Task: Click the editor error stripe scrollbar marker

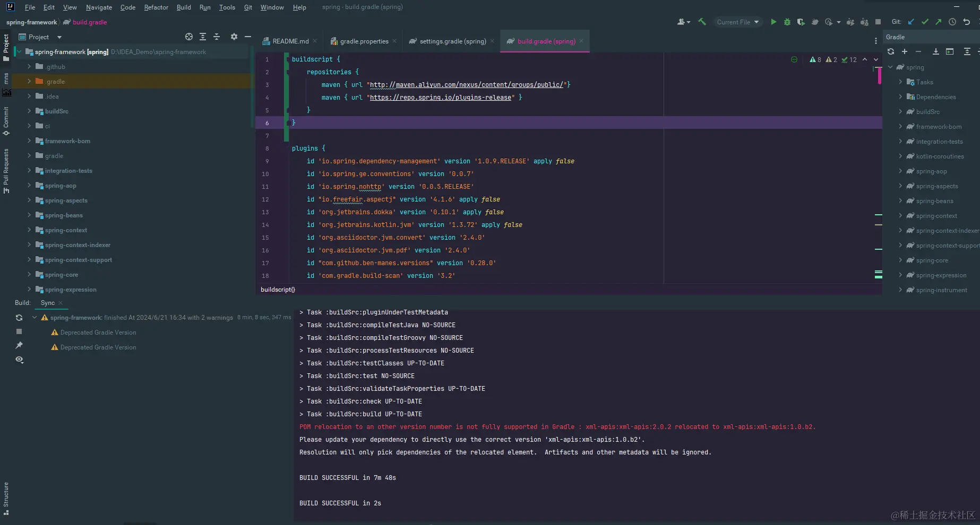Action: coord(879,76)
